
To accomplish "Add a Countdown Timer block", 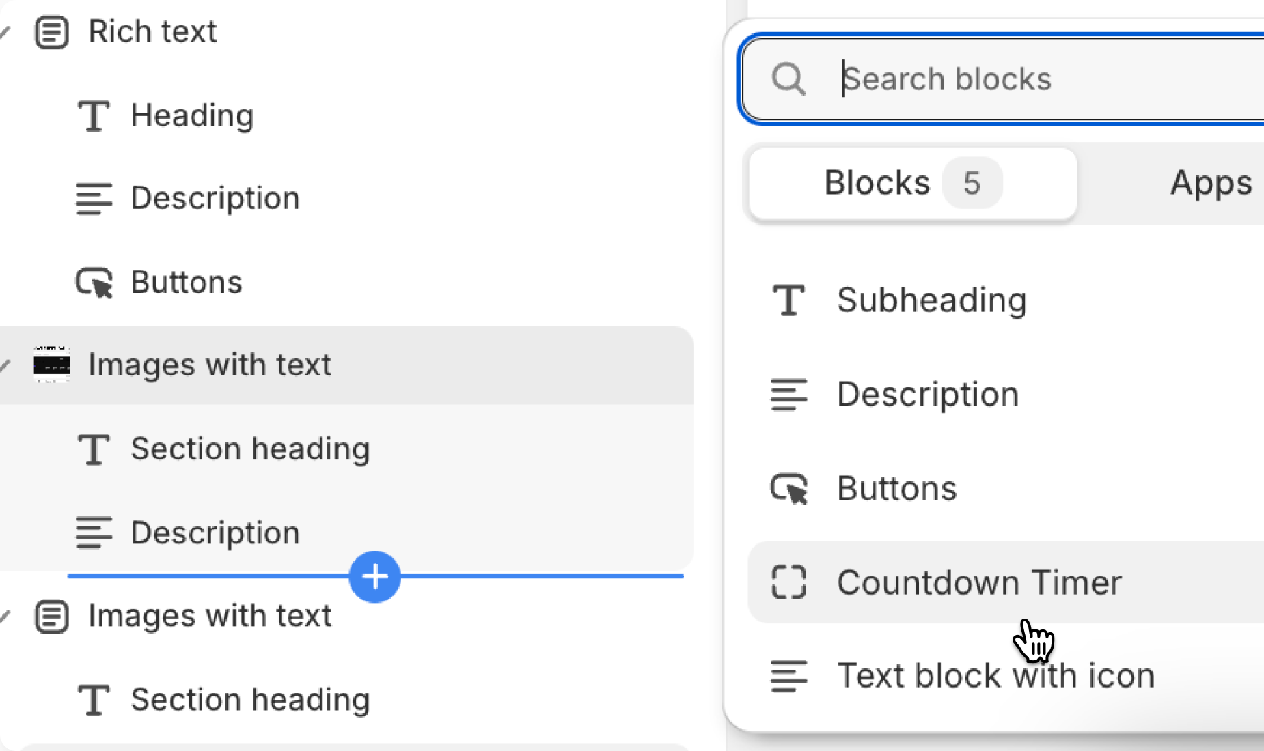I will click(978, 582).
